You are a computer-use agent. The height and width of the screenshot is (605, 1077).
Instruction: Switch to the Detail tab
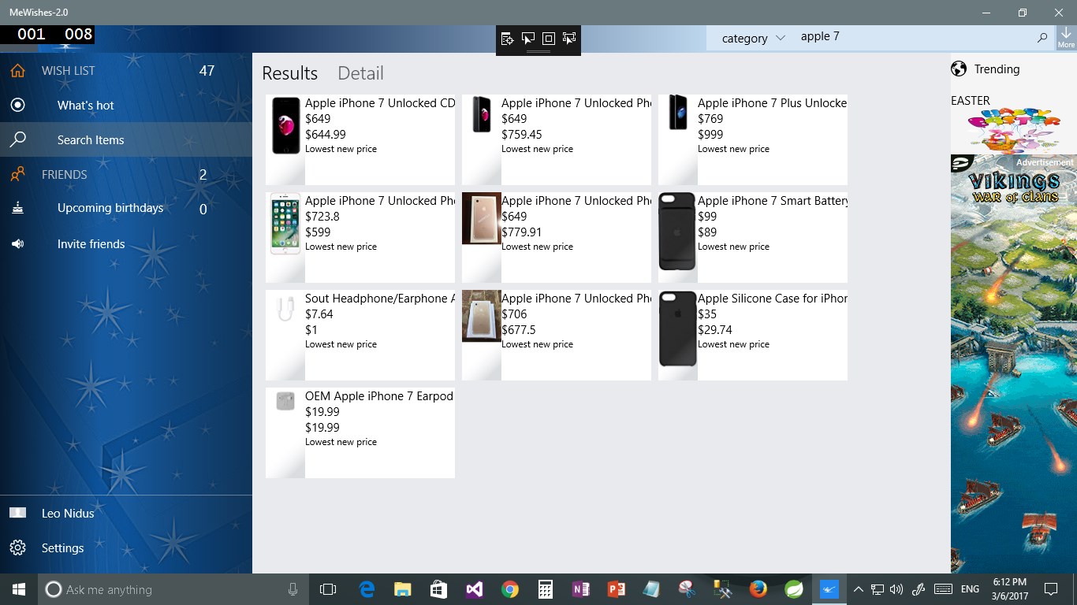[360, 73]
